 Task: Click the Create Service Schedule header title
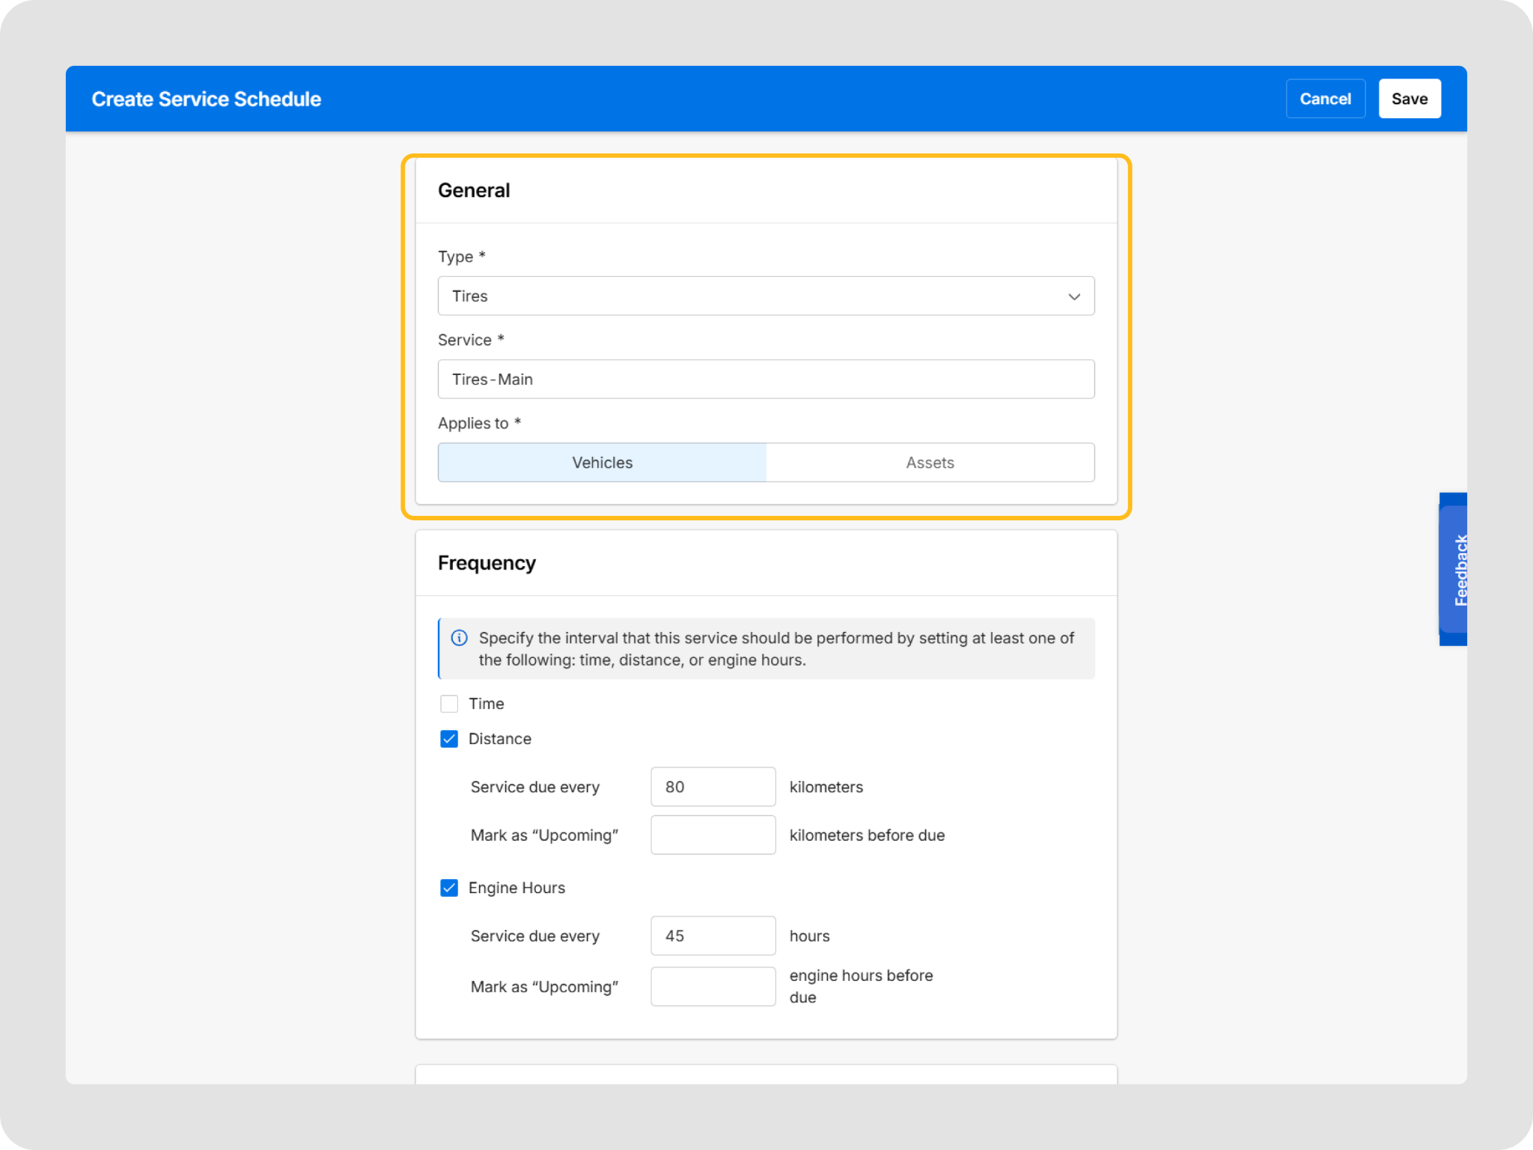pyautogui.click(x=207, y=99)
